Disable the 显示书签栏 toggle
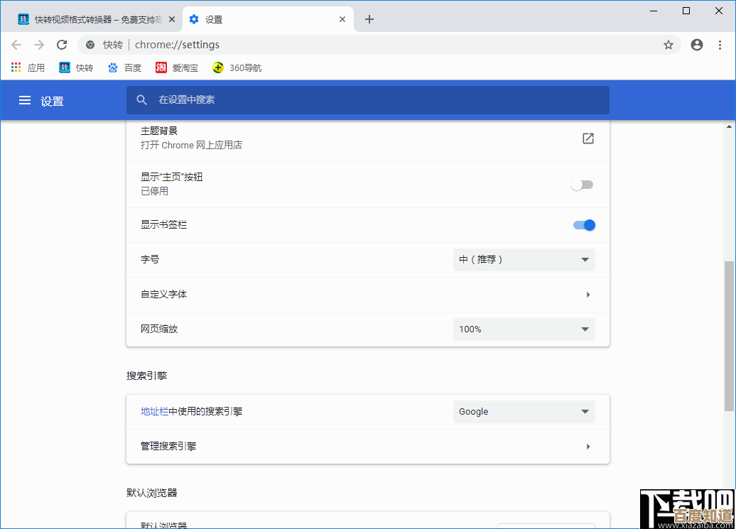736x529 pixels. (583, 224)
